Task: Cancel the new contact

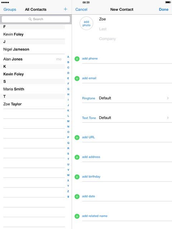Action: (x=81, y=9)
